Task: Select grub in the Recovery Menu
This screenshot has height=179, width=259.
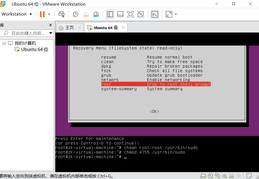Action: [x=106, y=75]
